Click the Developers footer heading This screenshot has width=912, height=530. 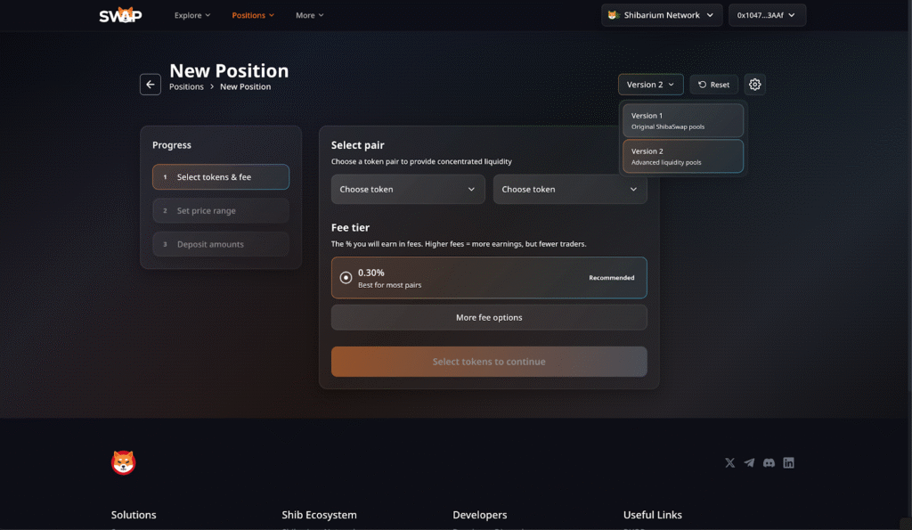[480, 515]
